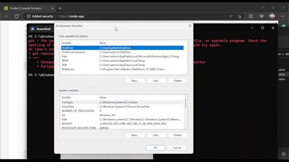Select the OneDriveConsumer user variable row
The image size is (289, 162).
click(x=122, y=52)
